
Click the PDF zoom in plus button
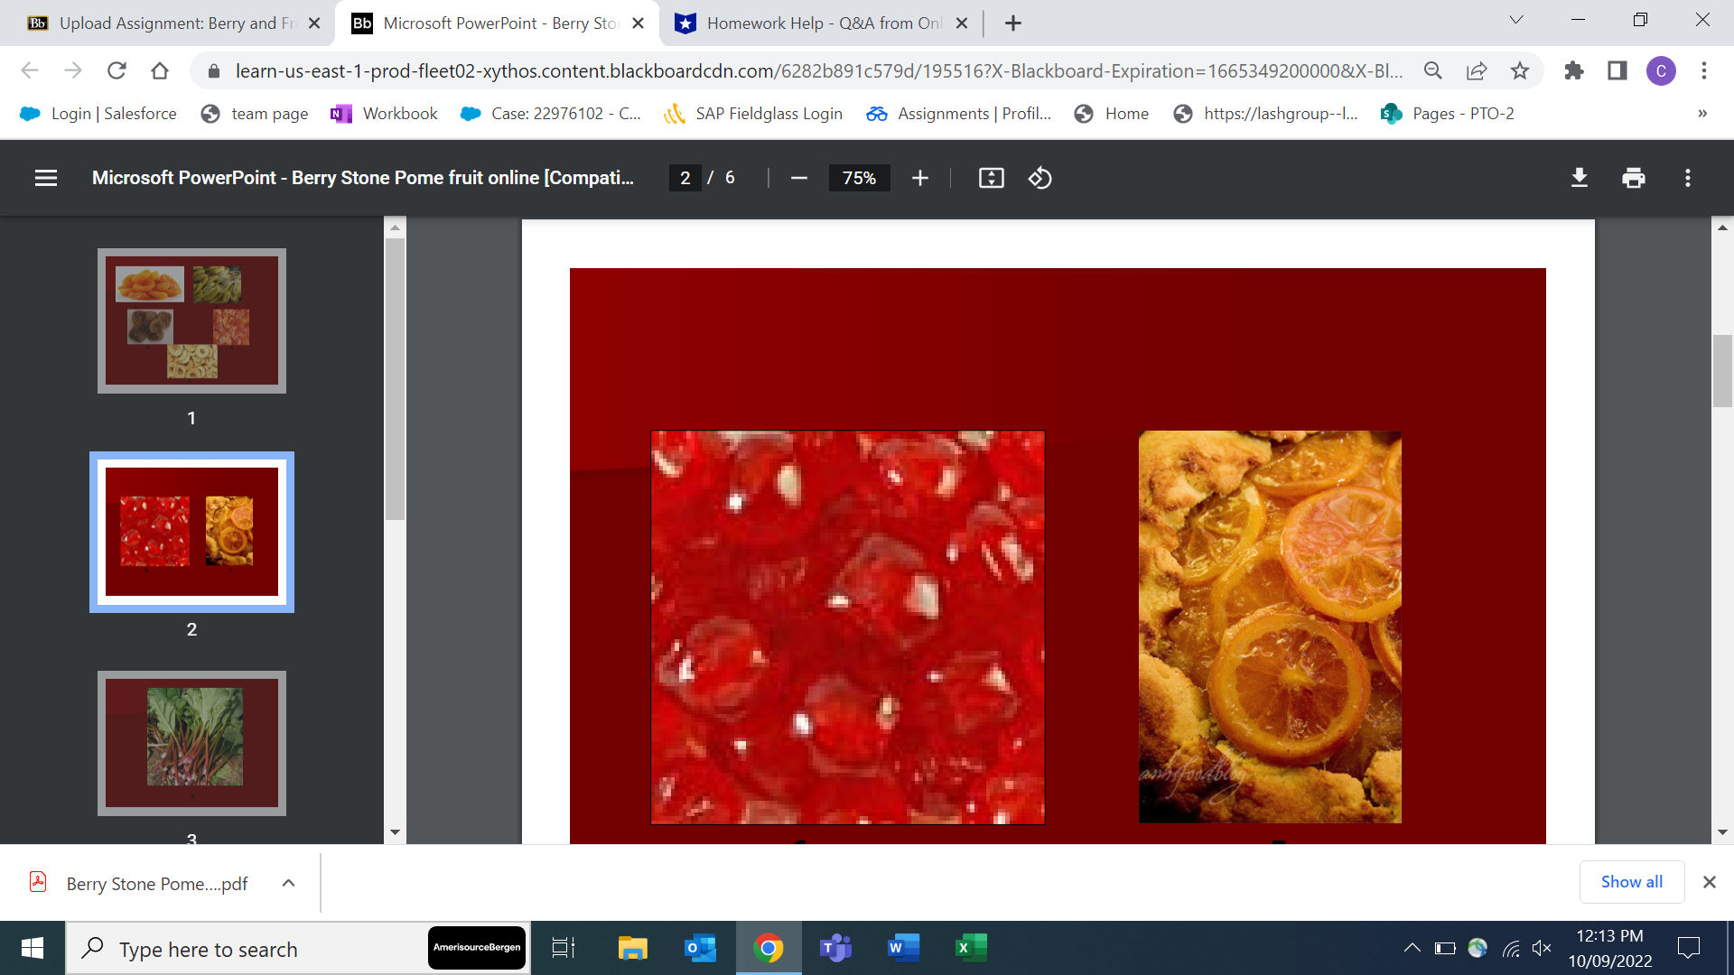coord(919,178)
